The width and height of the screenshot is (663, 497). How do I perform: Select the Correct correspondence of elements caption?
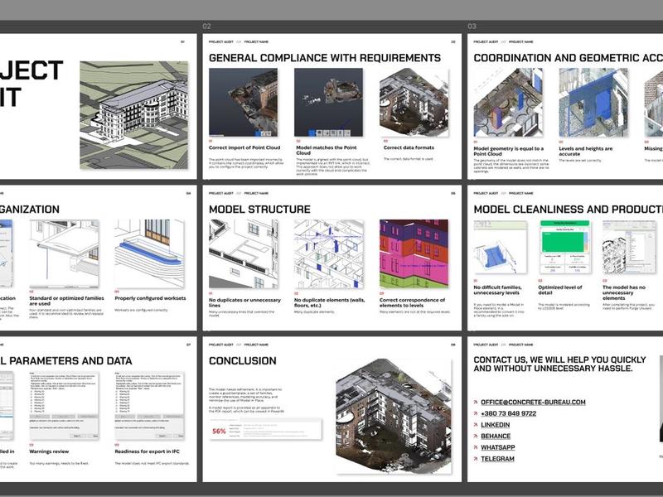[412, 302]
